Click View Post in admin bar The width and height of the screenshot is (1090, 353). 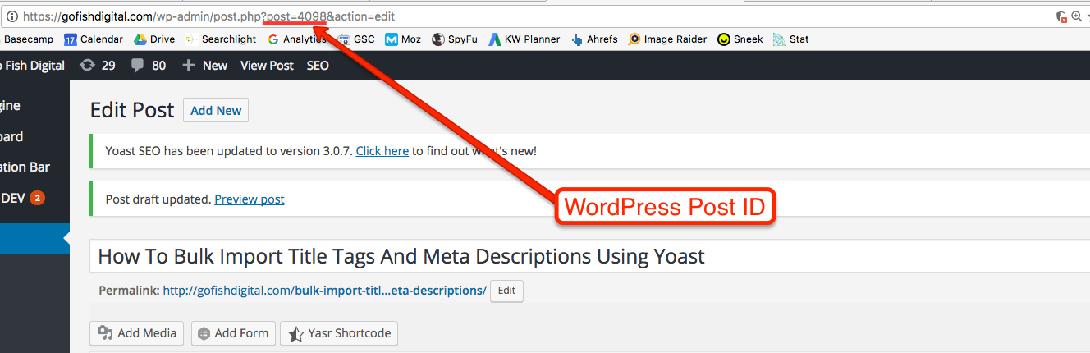coord(267,66)
